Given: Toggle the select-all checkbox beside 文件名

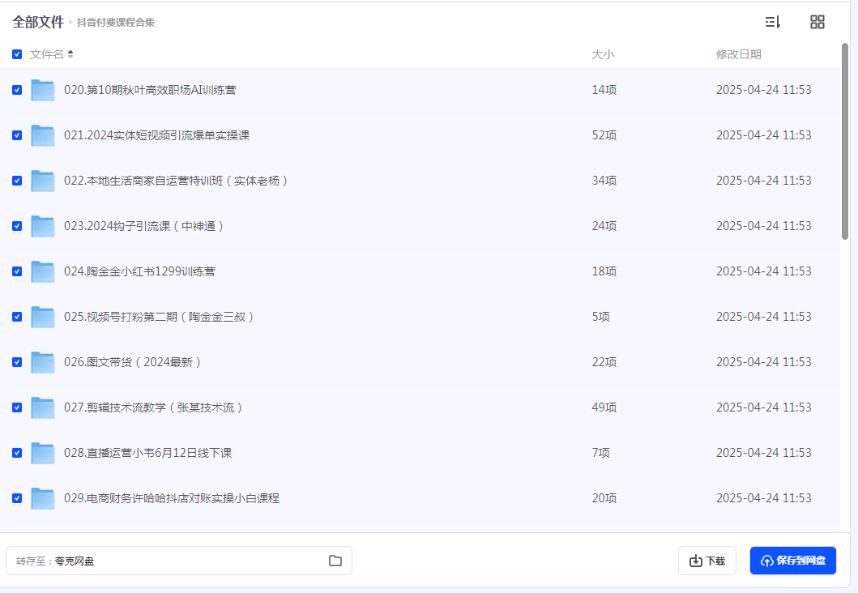Looking at the screenshot, I should click(17, 54).
